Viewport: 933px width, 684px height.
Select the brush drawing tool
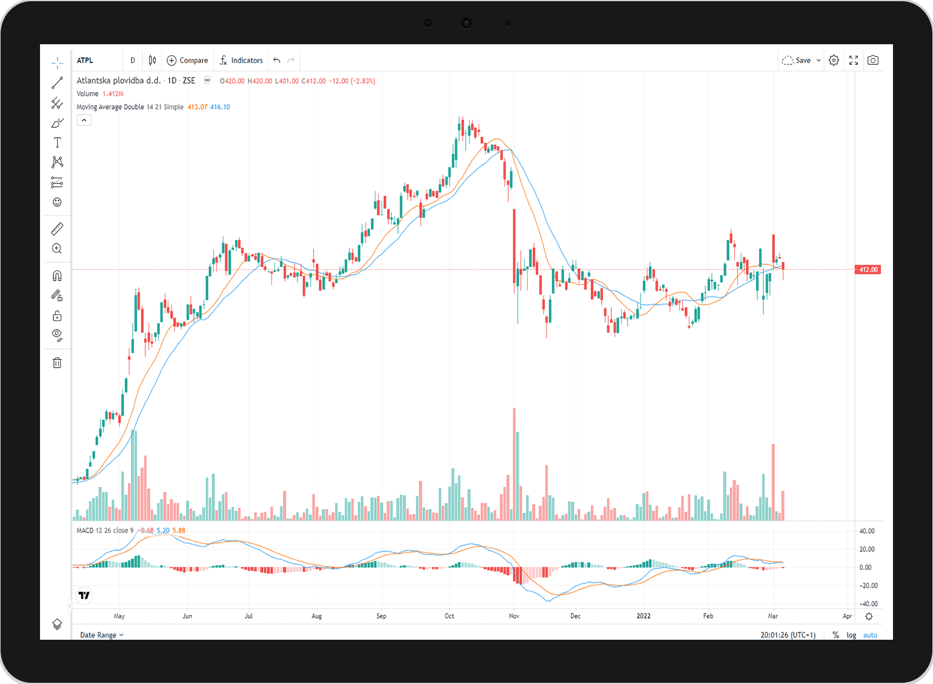57,123
